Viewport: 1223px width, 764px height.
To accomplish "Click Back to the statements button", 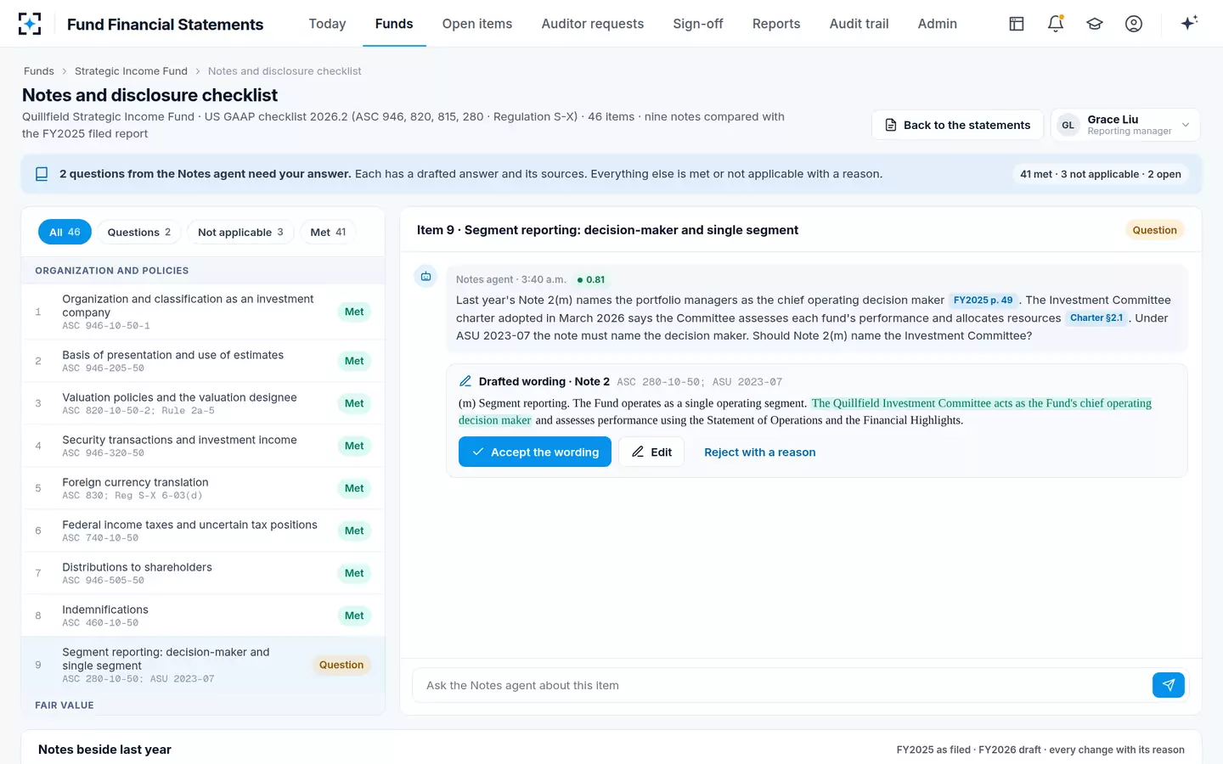I will pyautogui.click(x=957, y=125).
